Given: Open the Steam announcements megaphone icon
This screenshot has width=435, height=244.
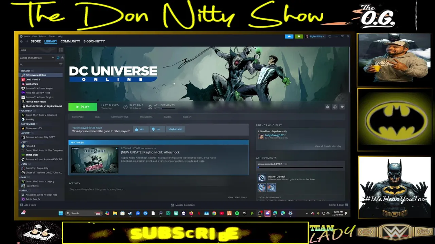Looking at the screenshot, I should pos(289,36).
